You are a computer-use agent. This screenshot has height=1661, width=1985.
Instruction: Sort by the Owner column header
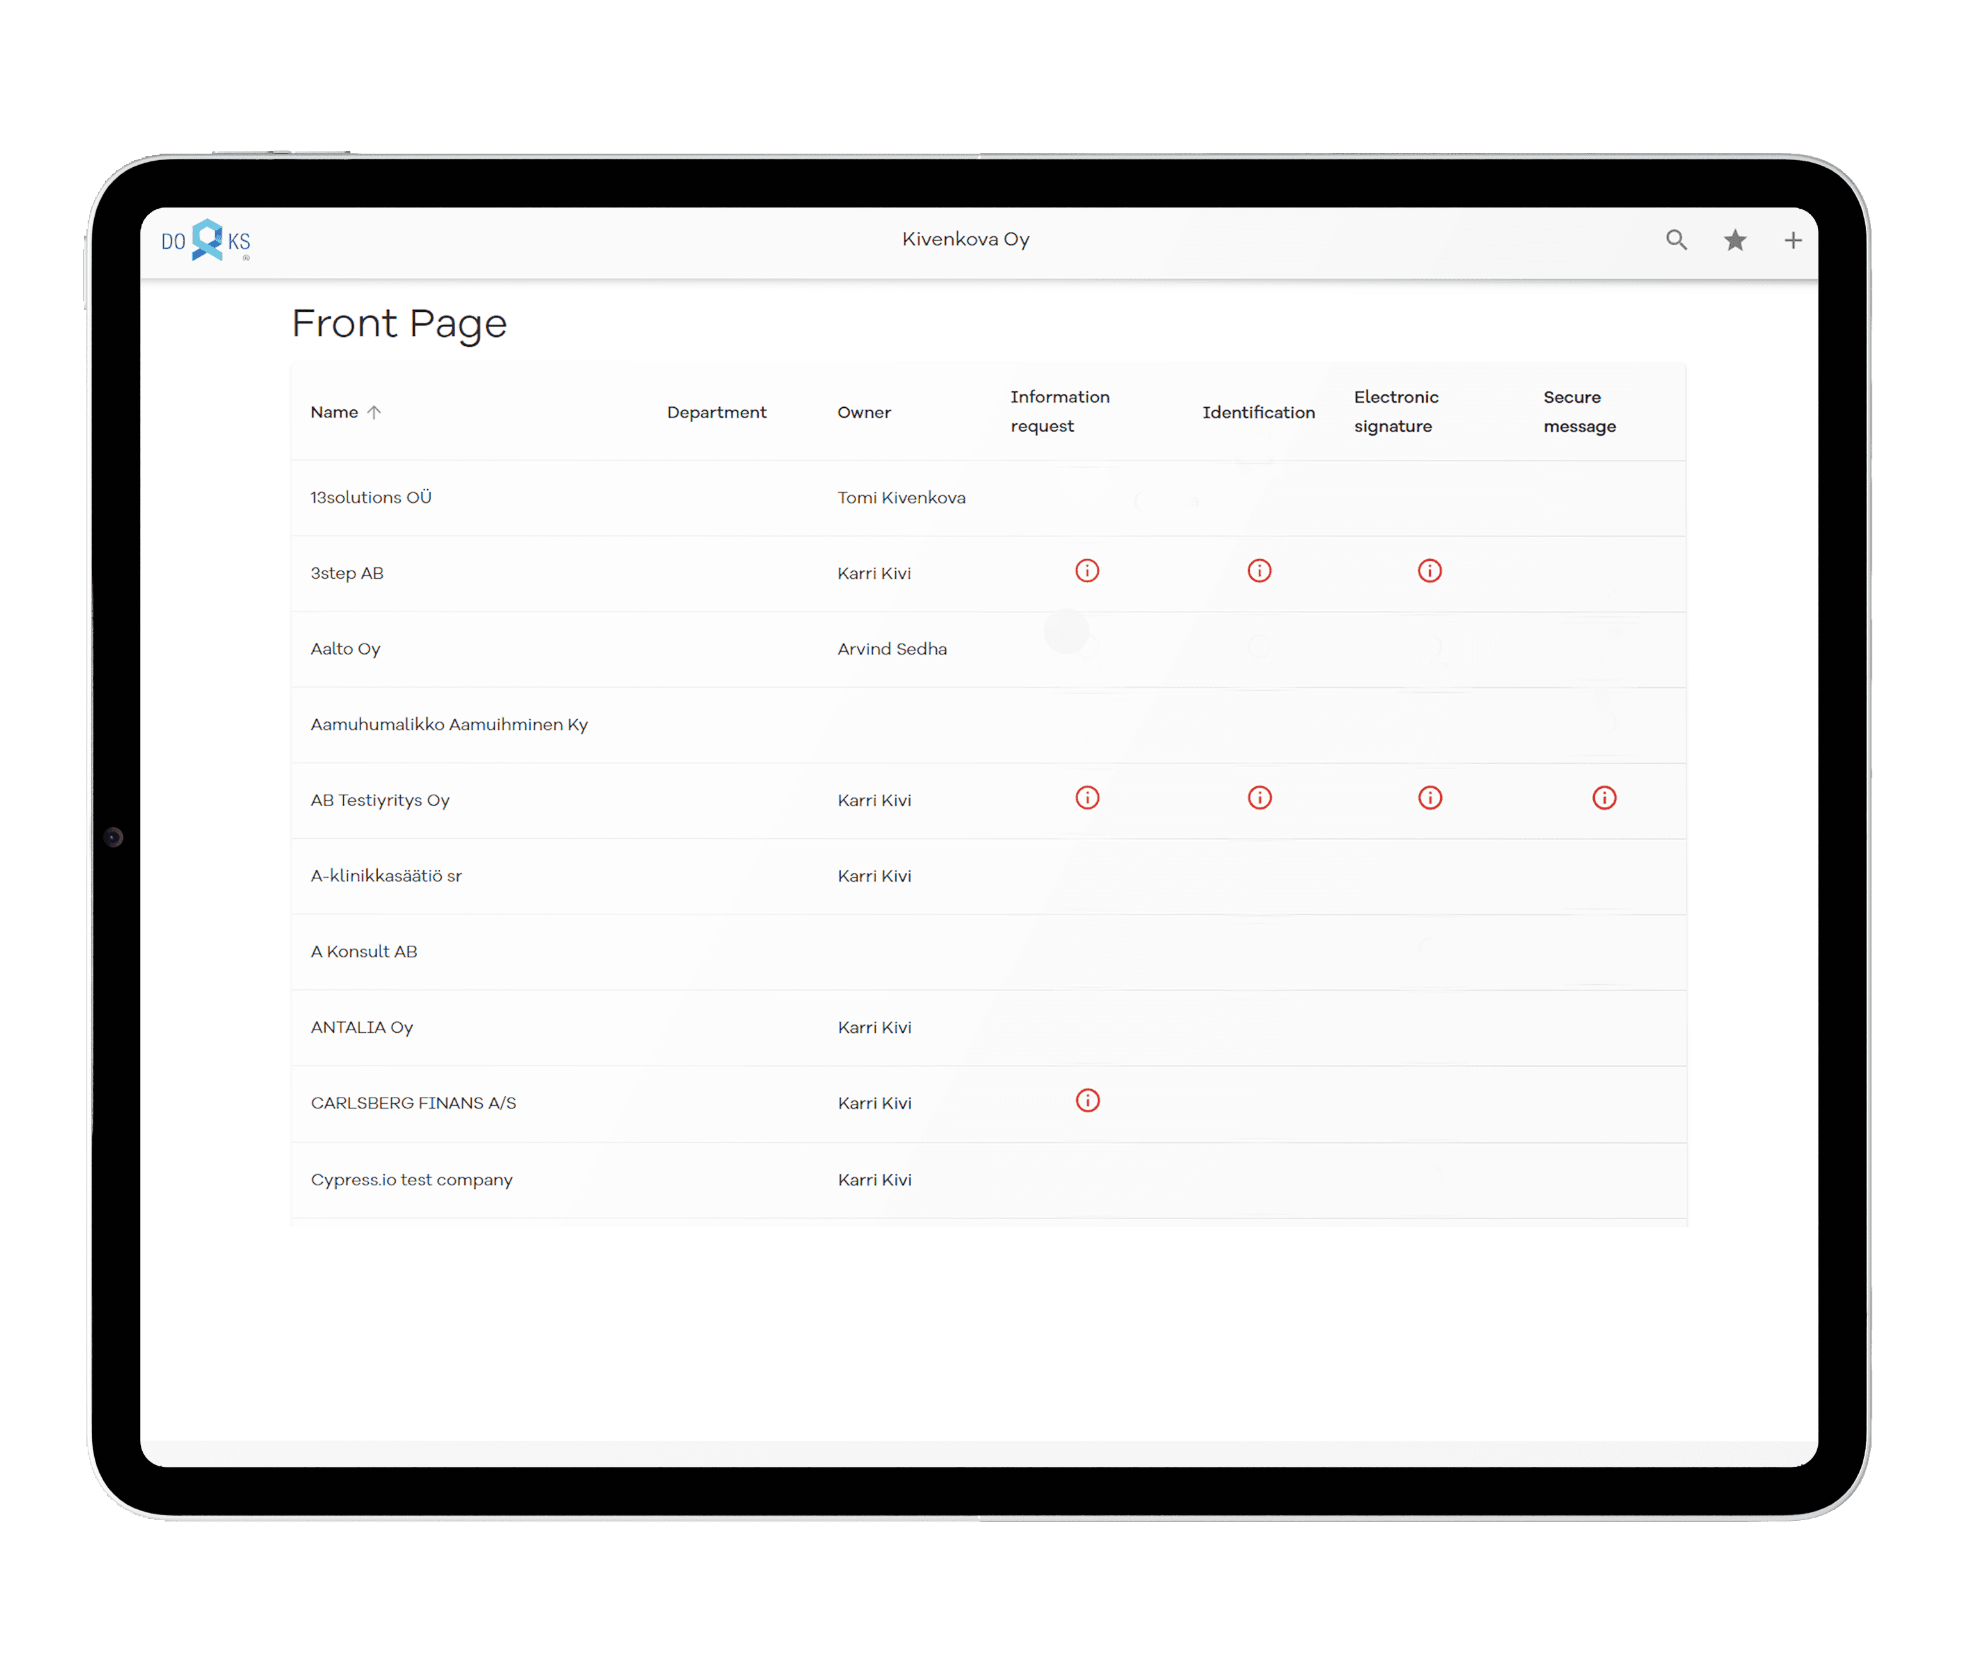click(864, 412)
